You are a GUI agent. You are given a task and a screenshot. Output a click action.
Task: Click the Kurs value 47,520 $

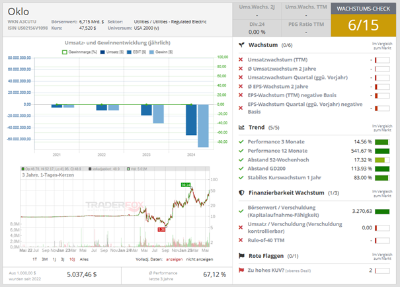[x=87, y=28]
